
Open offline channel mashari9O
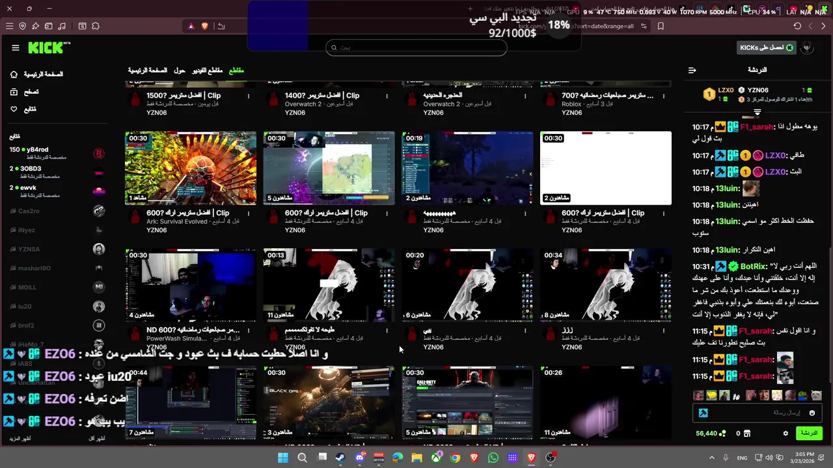coord(57,268)
